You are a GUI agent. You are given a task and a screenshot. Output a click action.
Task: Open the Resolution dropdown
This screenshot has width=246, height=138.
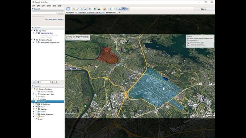91,13
